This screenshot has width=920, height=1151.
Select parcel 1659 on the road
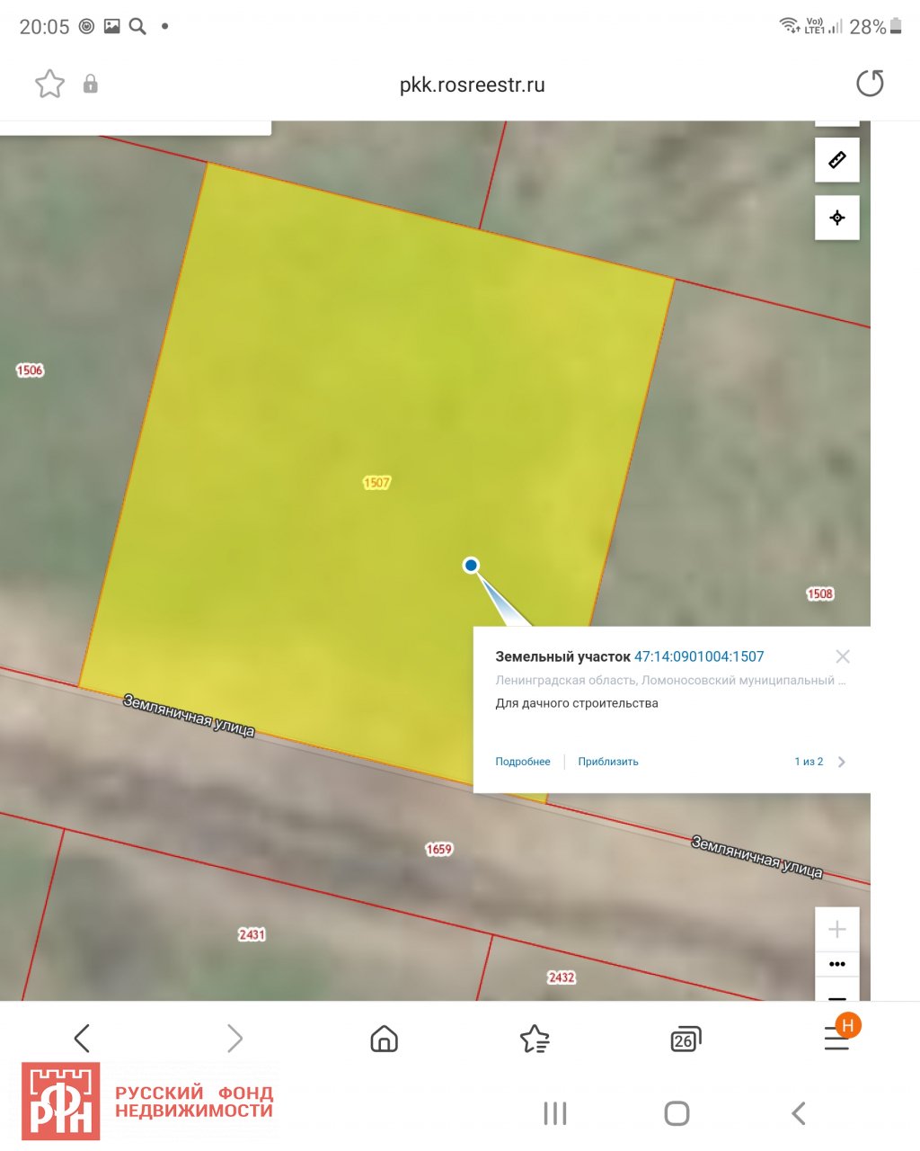(438, 849)
